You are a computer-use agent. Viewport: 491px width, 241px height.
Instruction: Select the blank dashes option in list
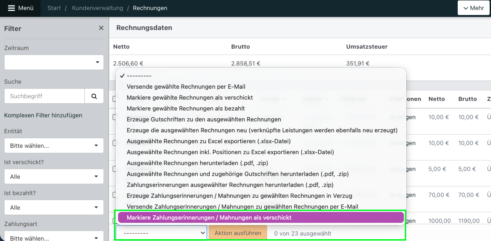pos(261,75)
